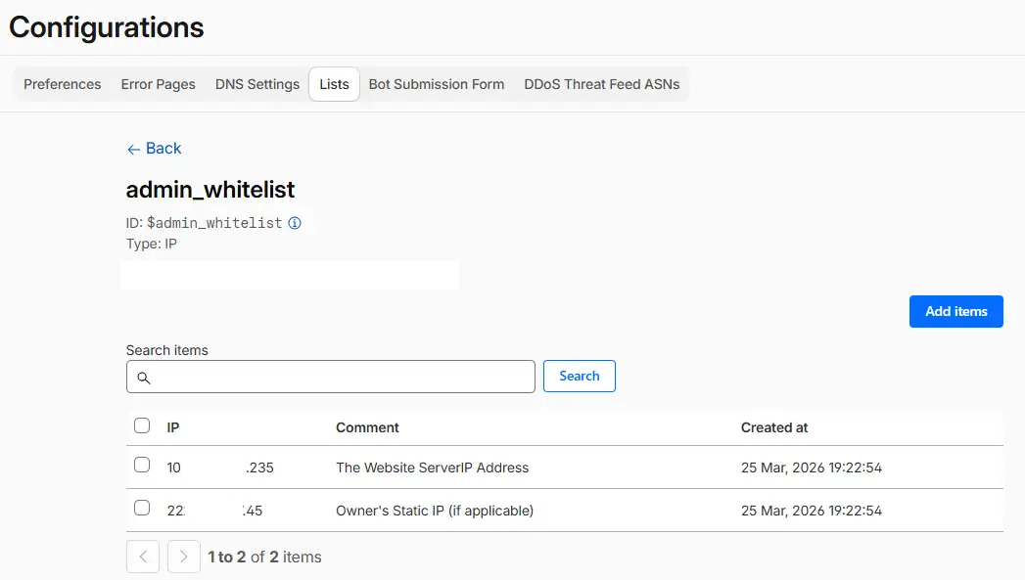The image size is (1025, 580).
Task: Select the Owner's Static IP row checkbox
Action: click(142, 509)
